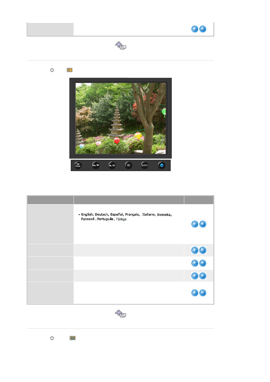
Task: Play the animation in the languages row
Action: pyautogui.click(x=195, y=224)
